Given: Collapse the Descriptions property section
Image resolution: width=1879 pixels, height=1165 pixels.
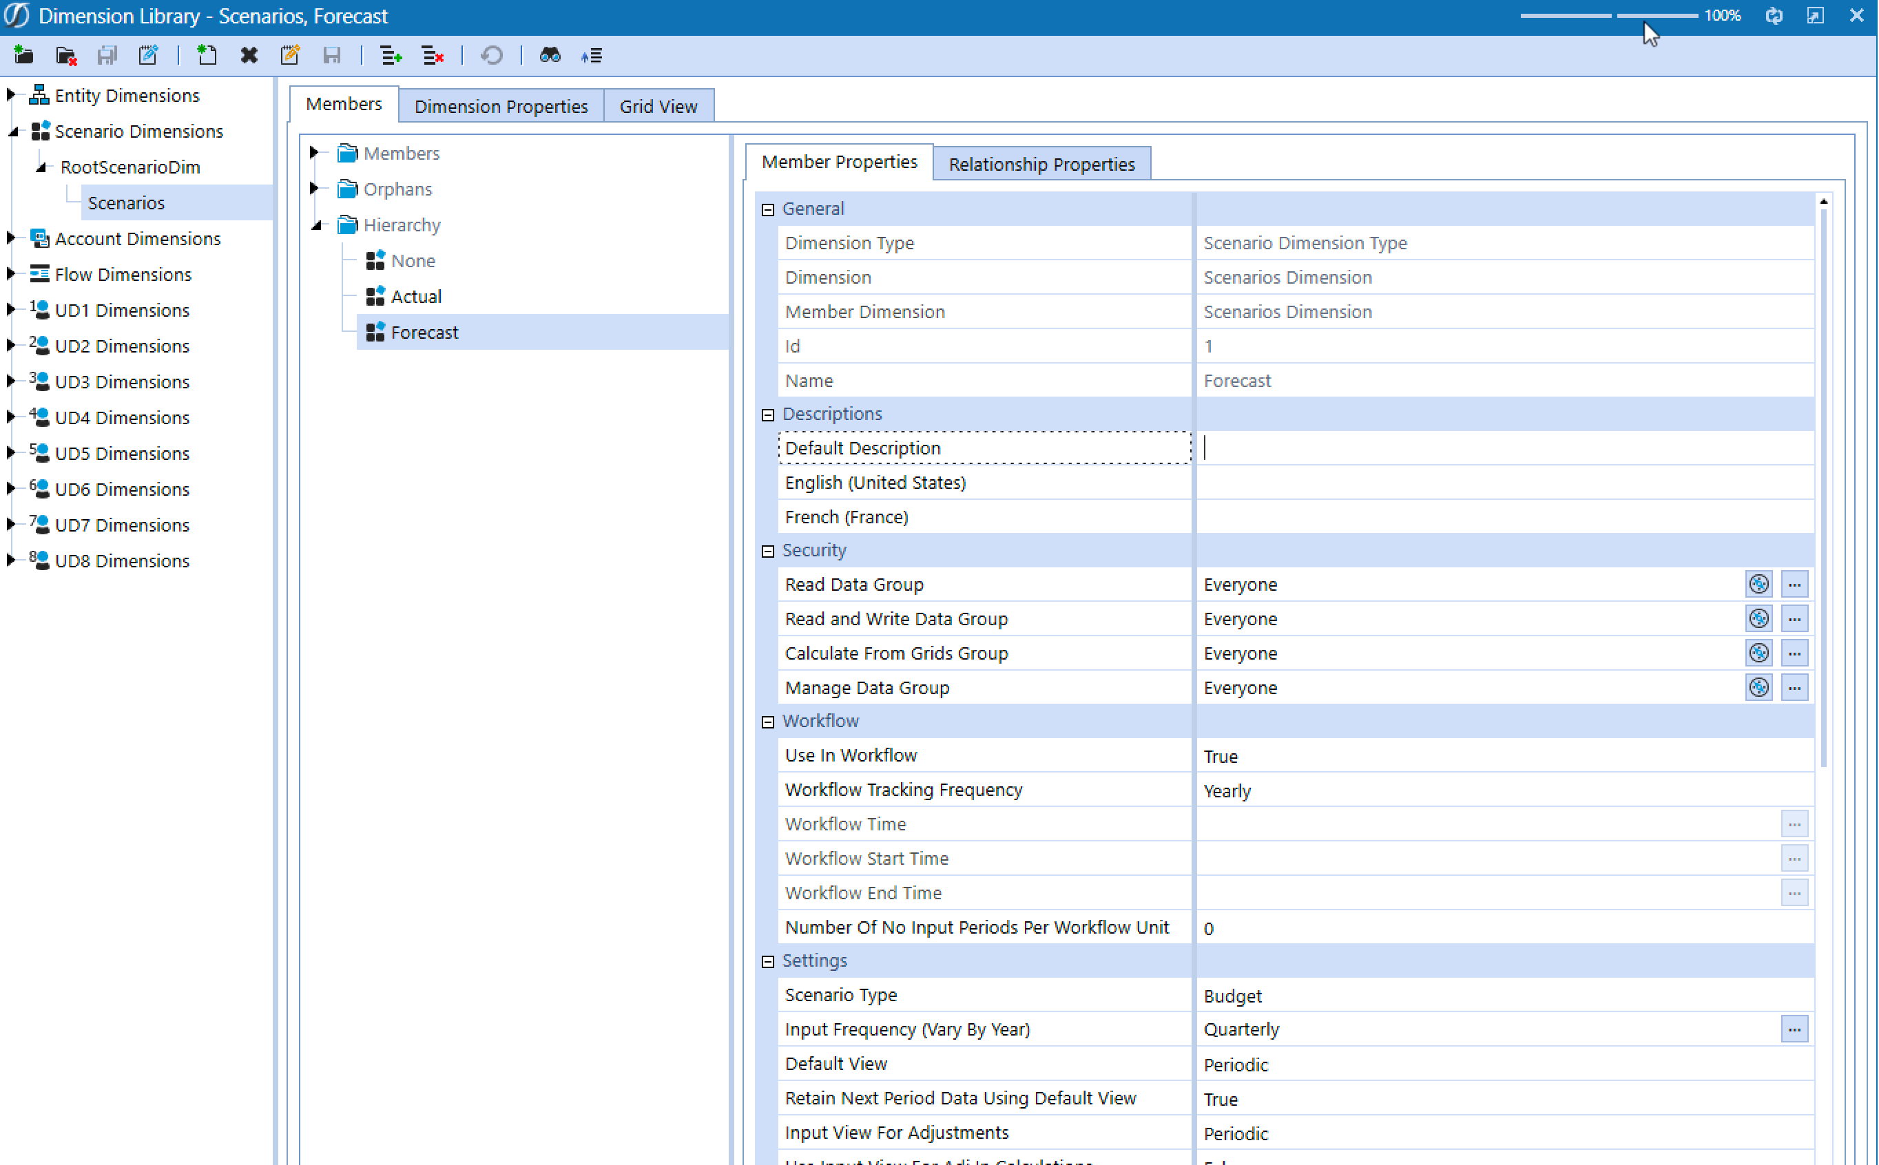Looking at the screenshot, I should (767, 414).
